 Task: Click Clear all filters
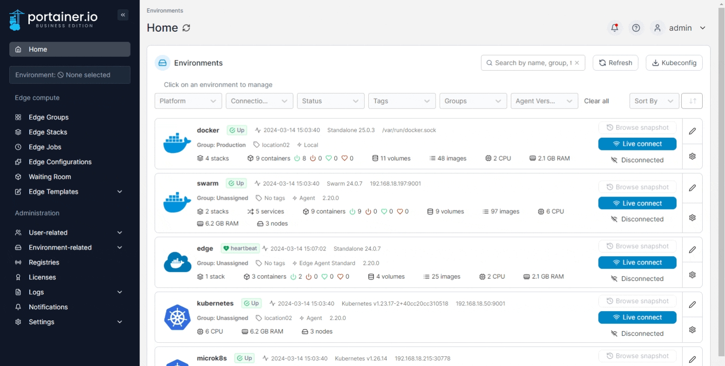point(596,101)
